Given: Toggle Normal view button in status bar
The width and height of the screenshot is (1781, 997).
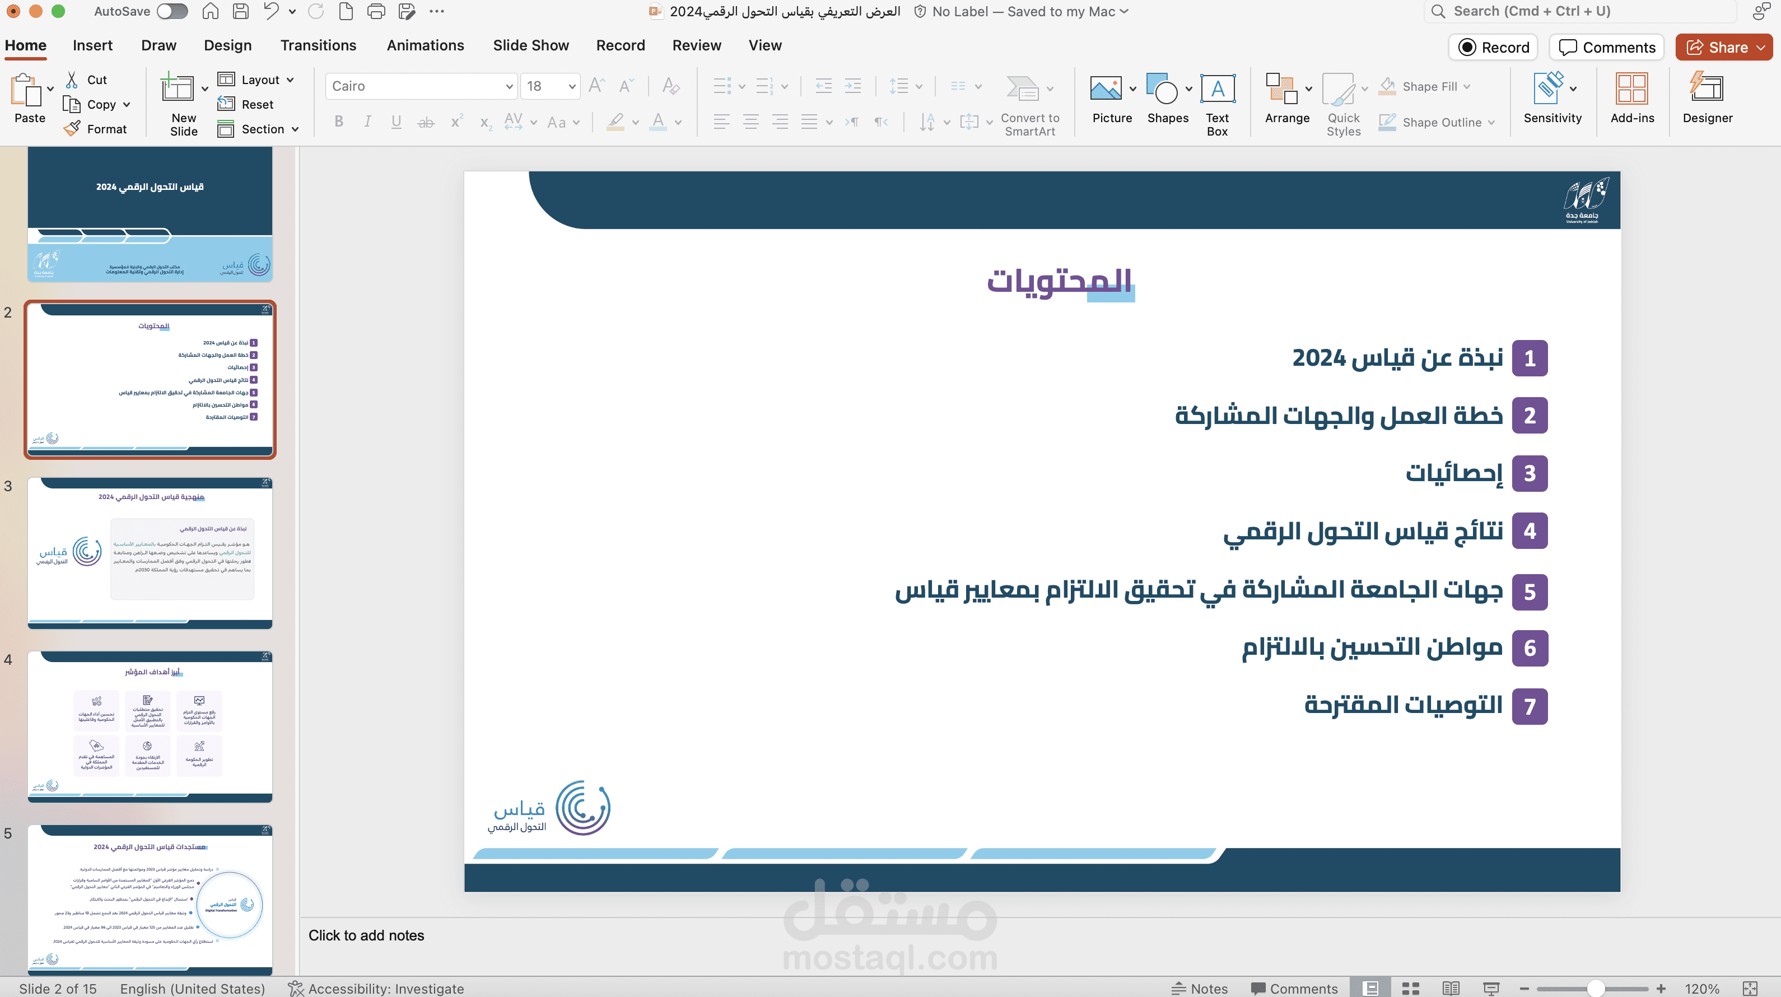Looking at the screenshot, I should click(1370, 988).
